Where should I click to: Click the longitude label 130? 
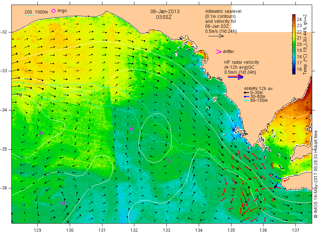(x=70, y=230)
